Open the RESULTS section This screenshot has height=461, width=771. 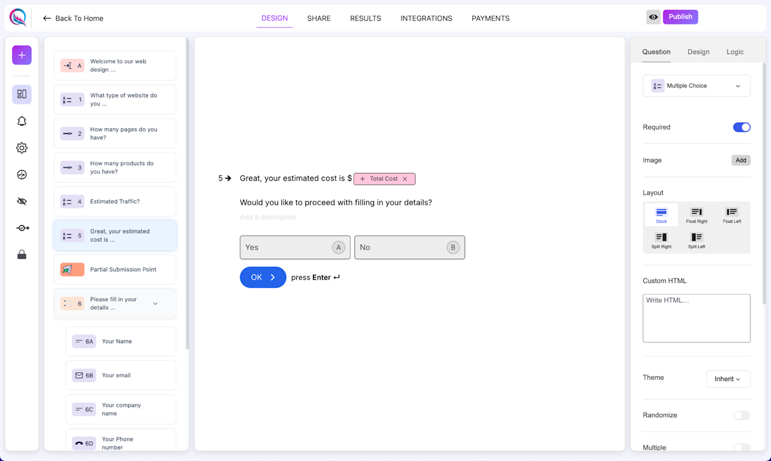coord(365,18)
